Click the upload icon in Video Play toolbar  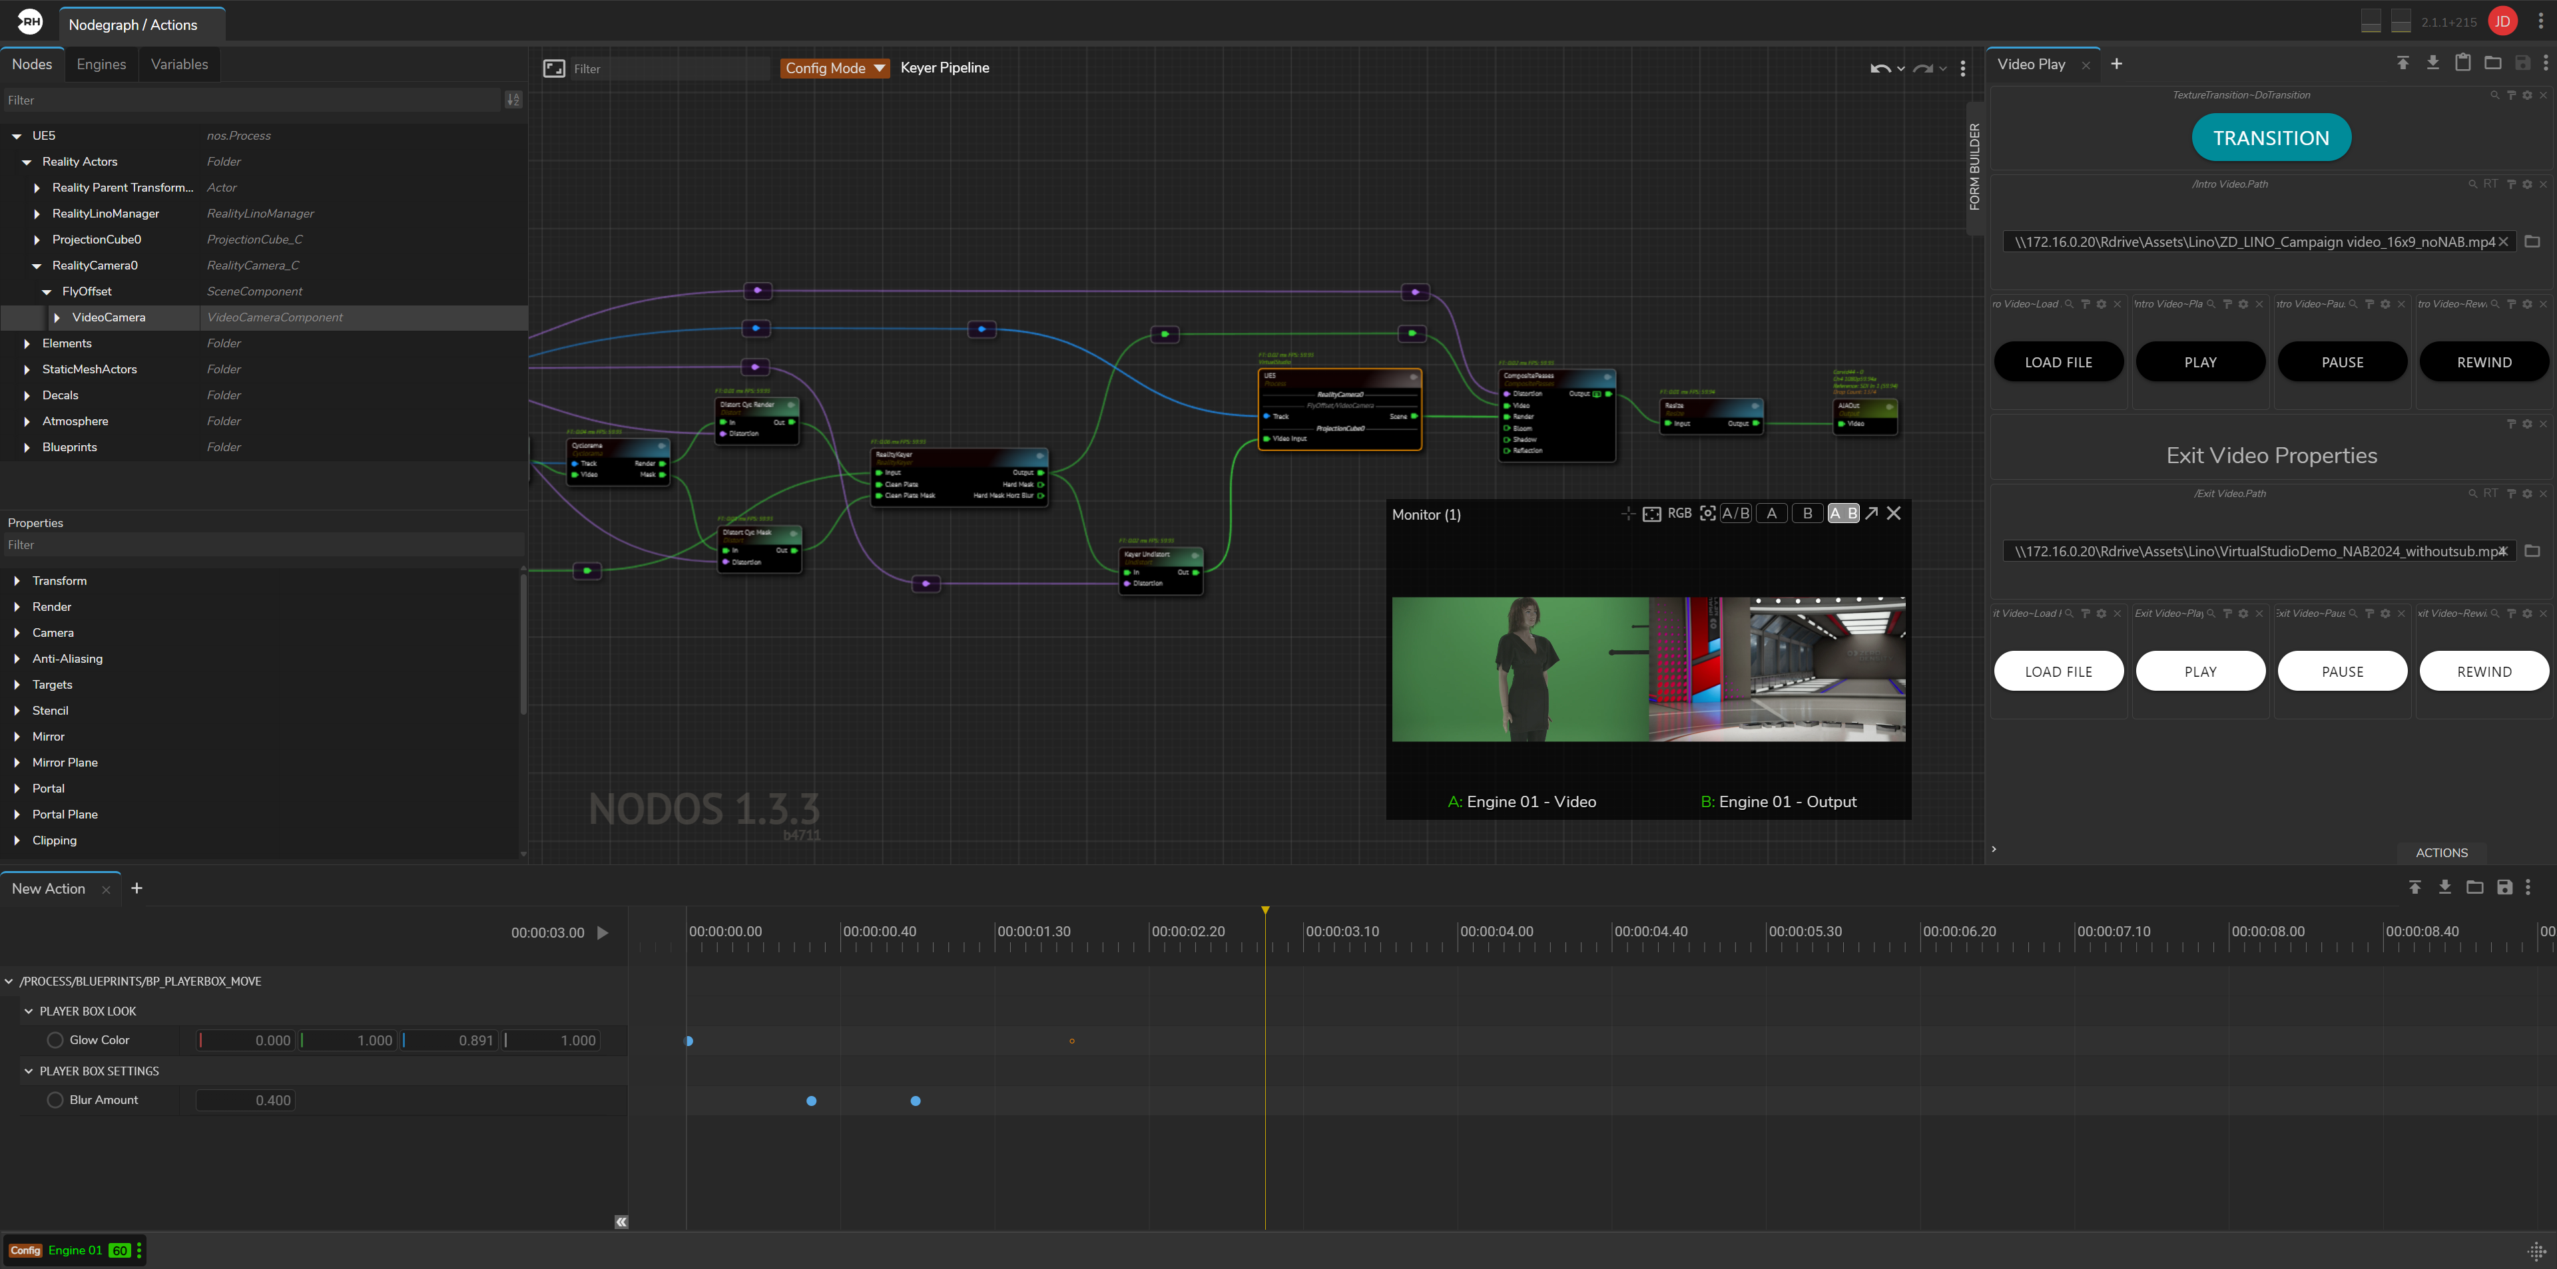pos(2403,63)
